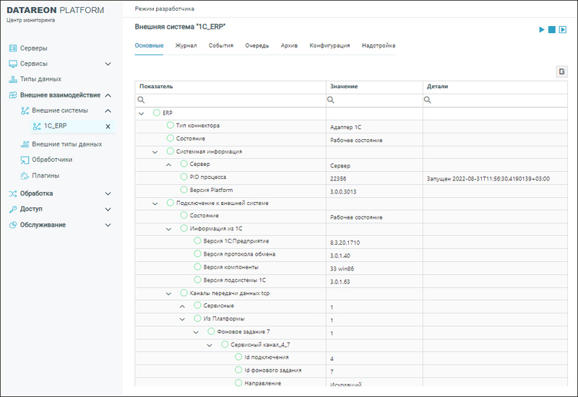Click the Значение column header

coord(374,87)
